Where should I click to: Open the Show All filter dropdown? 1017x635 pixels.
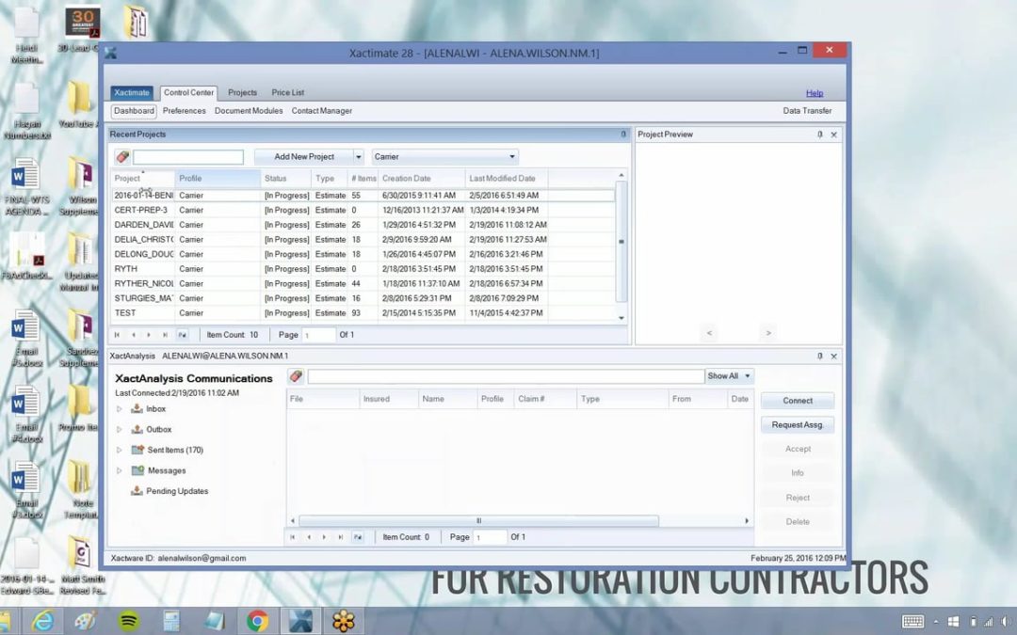click(730, 375)
